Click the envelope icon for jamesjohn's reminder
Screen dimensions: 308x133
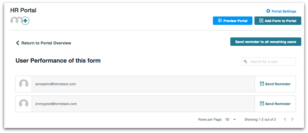262,84
